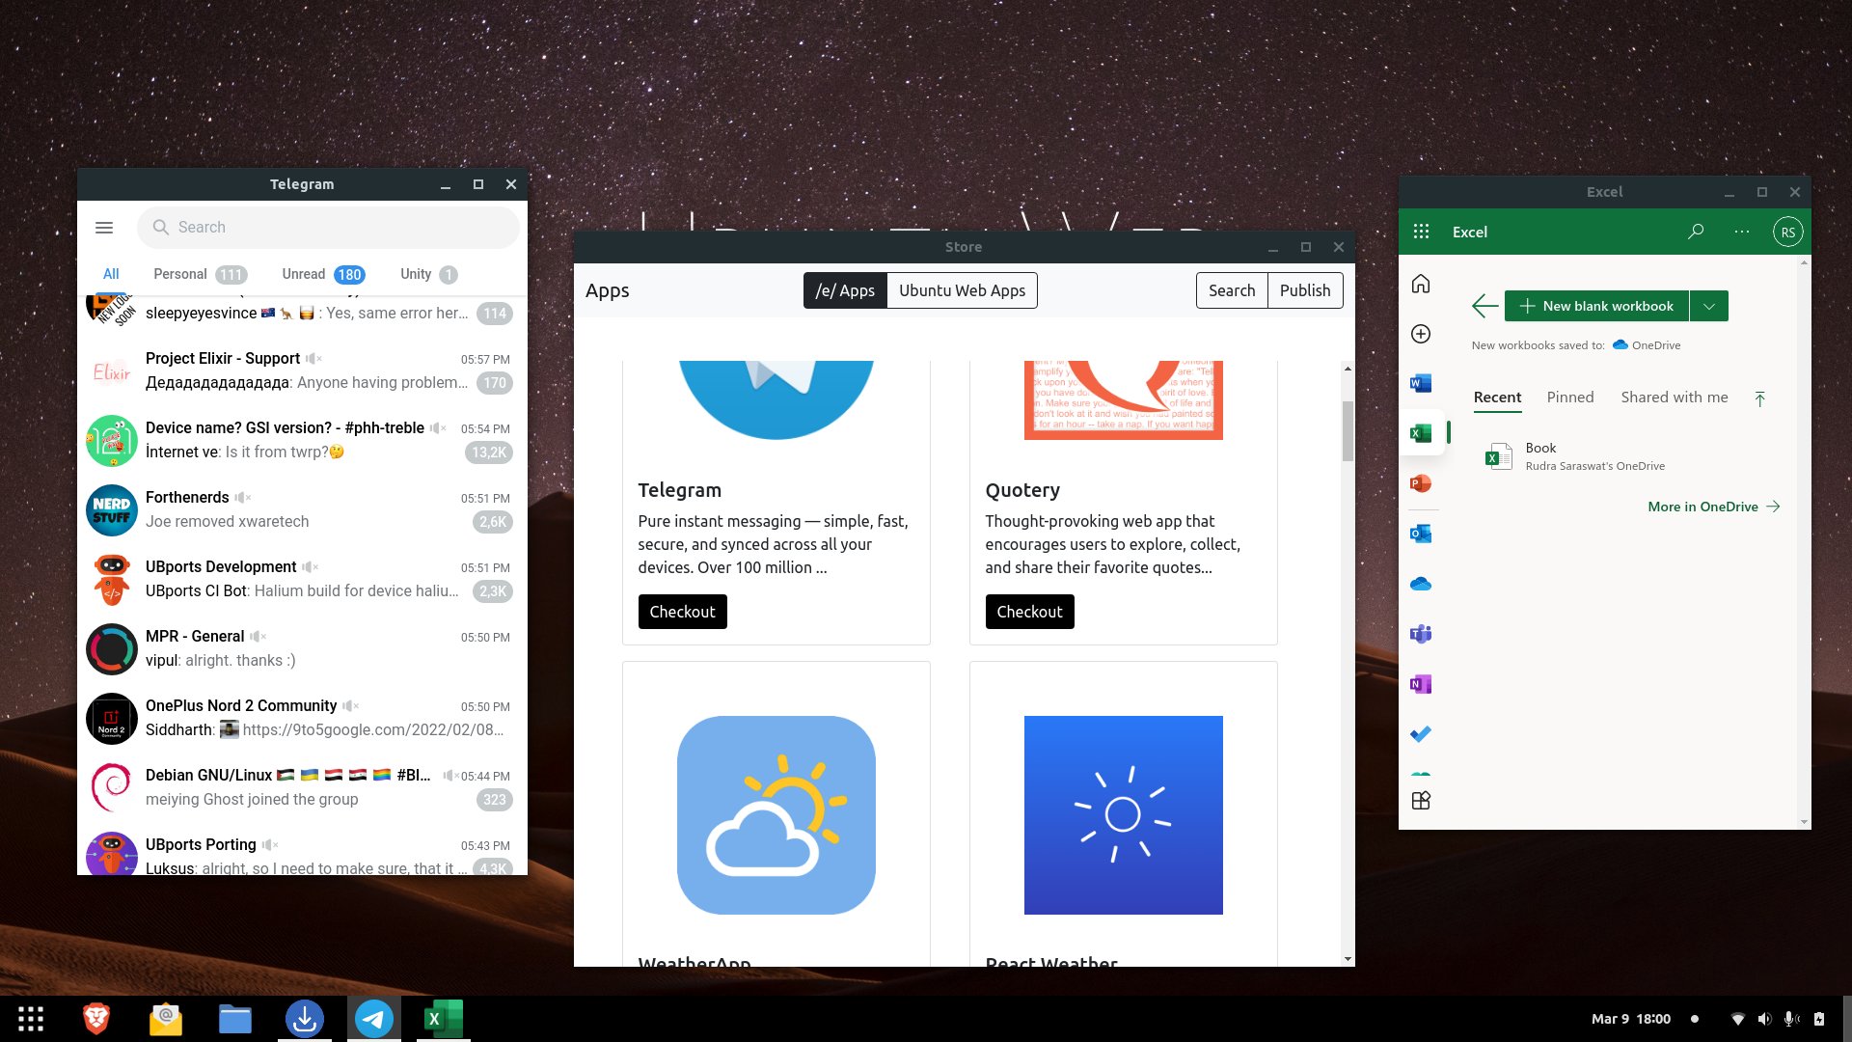The width and height of the screenshot is (1852, 1042).
Task: Follow the More in OneDrive link
Action: [x=1713, y=507]
